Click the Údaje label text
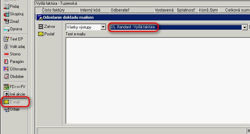This screenshot has height=134, width=250. [x=15, y=109]
